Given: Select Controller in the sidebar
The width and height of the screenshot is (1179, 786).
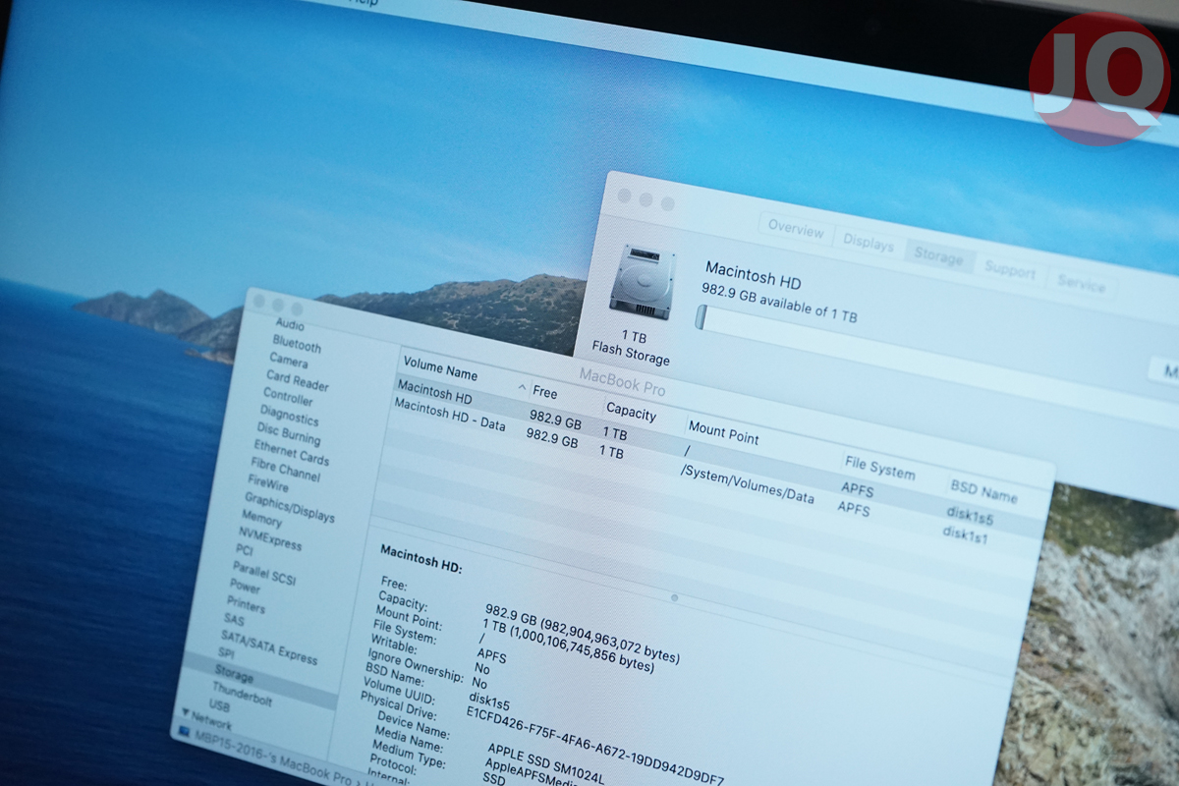Looking at the screenshot, I should click(x=288, y=397).
